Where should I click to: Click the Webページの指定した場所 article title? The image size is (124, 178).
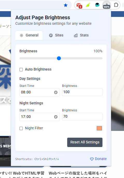coord(78,173)
